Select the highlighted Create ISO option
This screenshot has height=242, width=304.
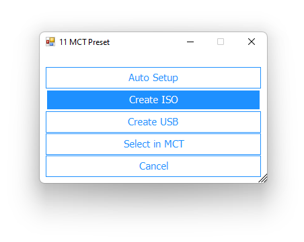pyautogui.click(x=153, y=100)
